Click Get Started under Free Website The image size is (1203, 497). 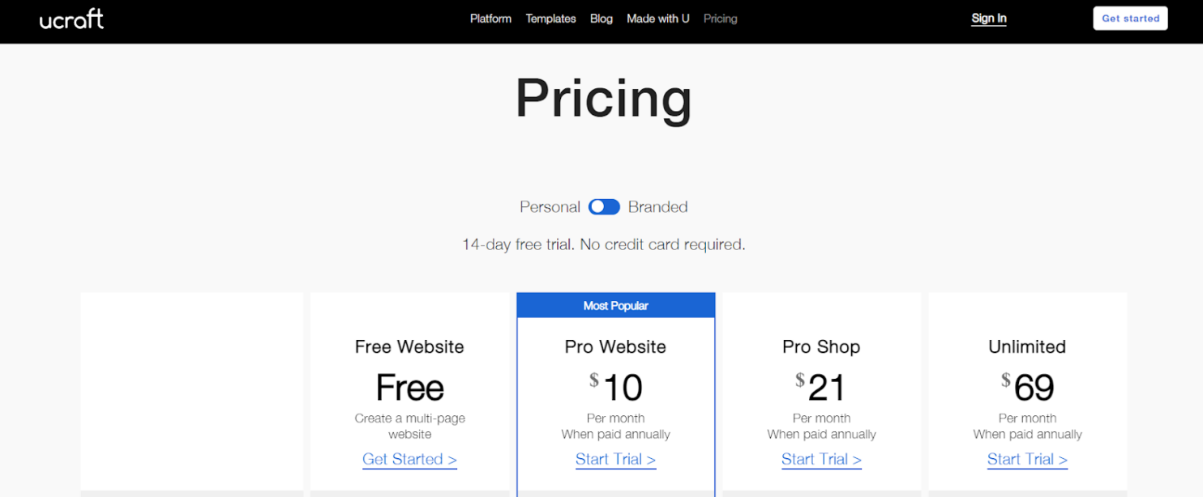pos(409,459)
